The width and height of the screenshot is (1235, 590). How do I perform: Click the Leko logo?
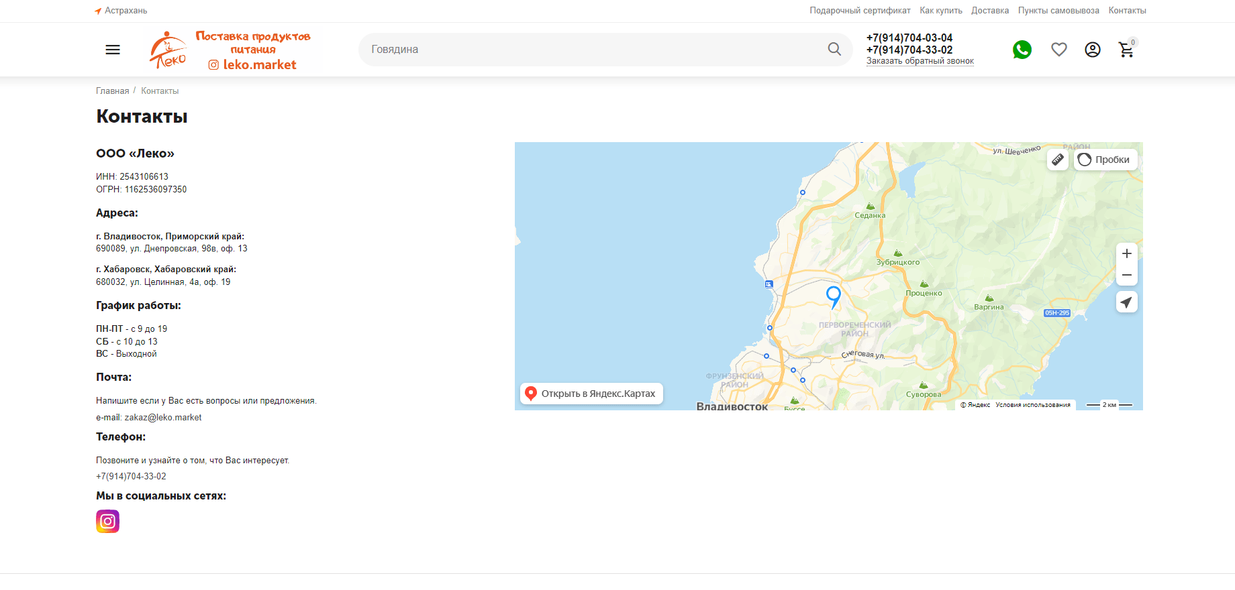pos(168,50)
